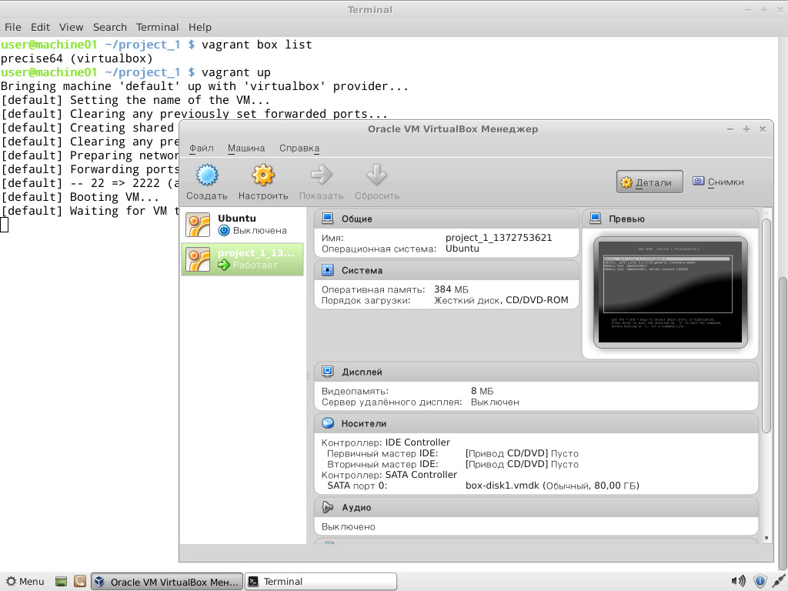
Task: Click the Ubuntu powered-off status icon
Action: [224, 231]
